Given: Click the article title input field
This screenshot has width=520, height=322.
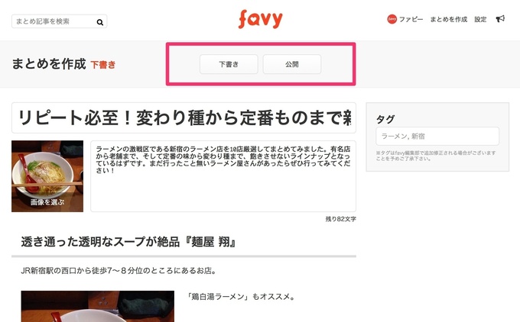Looking at the screenshot, I should click(x=184, y=118).
